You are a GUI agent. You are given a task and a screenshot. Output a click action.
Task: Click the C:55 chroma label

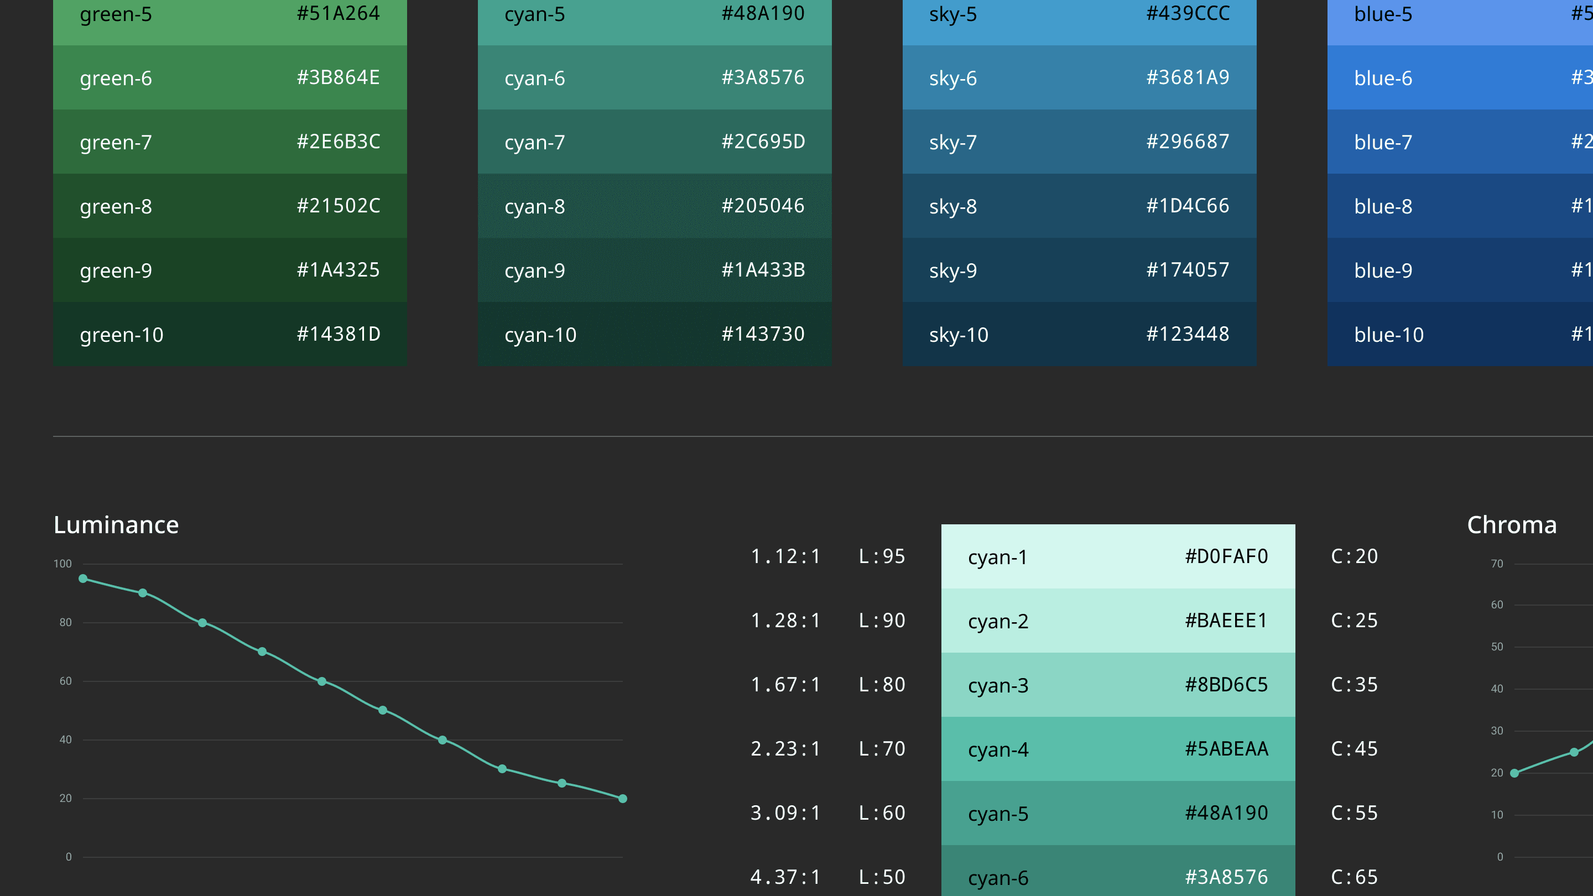1354,813
